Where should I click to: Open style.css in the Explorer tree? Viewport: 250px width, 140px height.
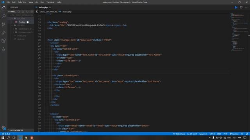[21, 39]
